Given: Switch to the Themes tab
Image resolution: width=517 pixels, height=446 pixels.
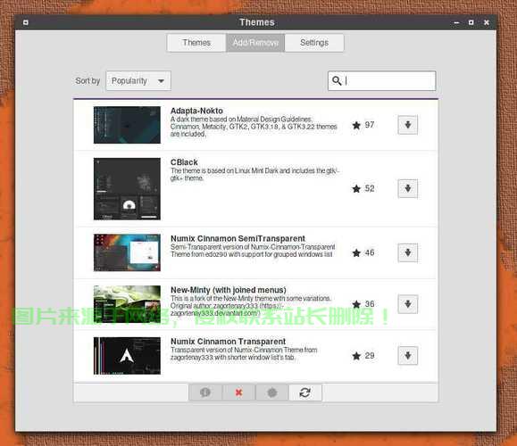Looking at the screenshot, I should point(196,43).
